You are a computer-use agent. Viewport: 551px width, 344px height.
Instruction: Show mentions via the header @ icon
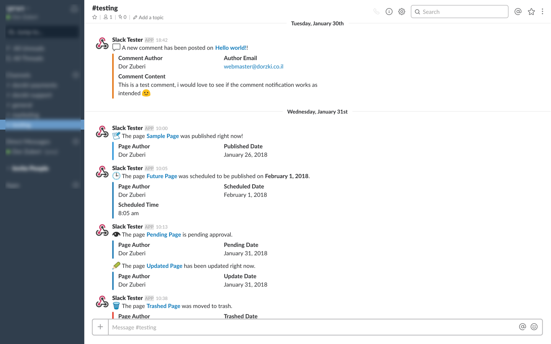pyautogui.click(x=518, y=12)
